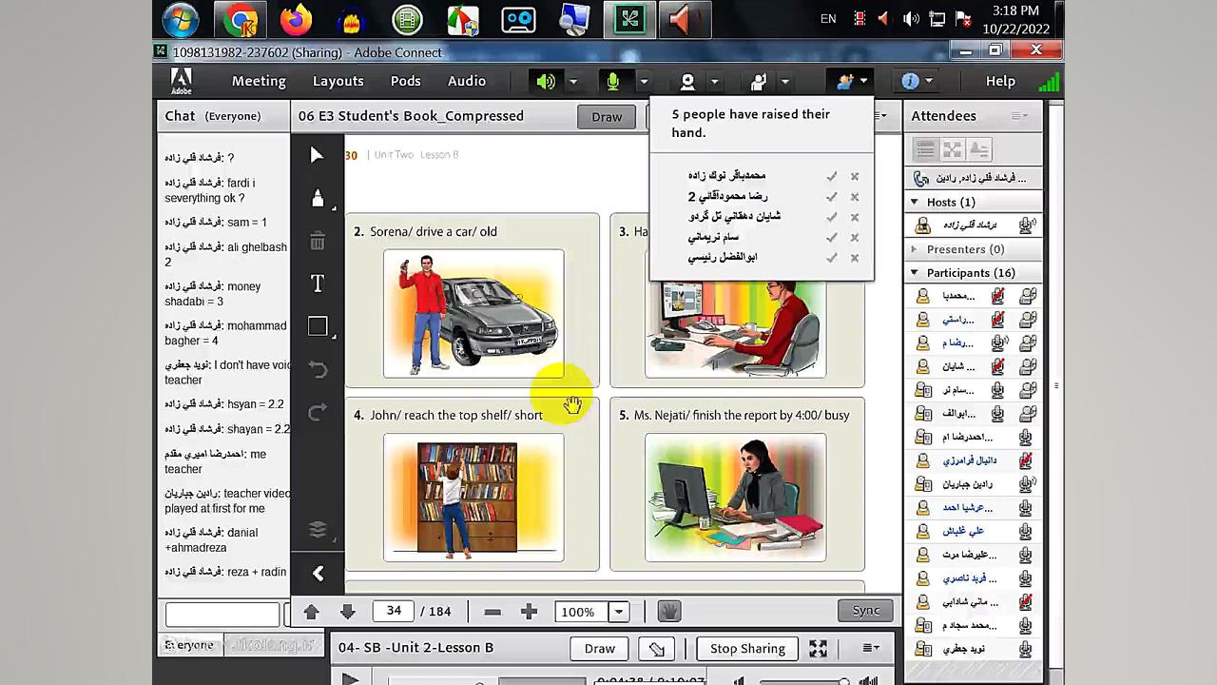Approve first raised hand request checkmark
This screenshot has width=1217, height=685.
(832, 176)
